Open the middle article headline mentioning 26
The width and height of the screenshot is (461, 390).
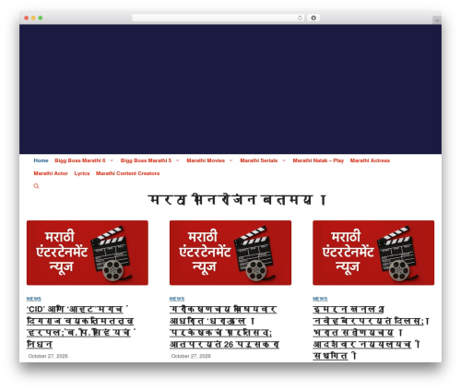point(224,326)
